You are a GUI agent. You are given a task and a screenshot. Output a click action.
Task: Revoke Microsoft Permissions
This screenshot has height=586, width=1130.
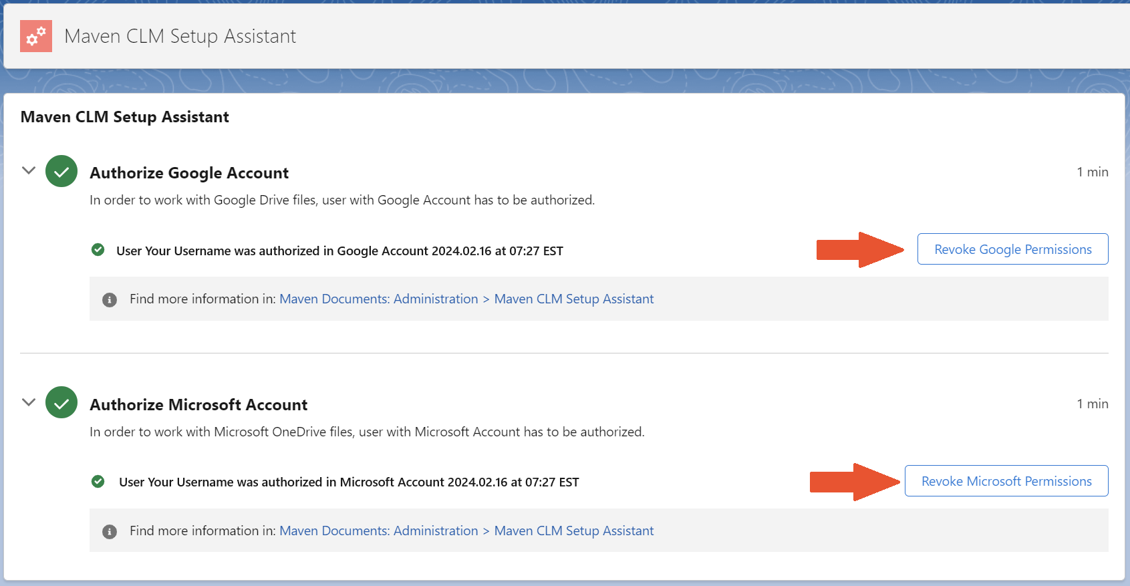(x=1006, y=481)
